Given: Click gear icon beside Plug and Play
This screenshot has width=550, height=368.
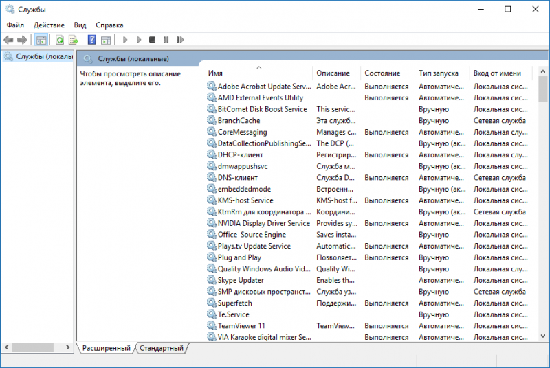Looking at the screenshot, I should click(x=212, y=257).
